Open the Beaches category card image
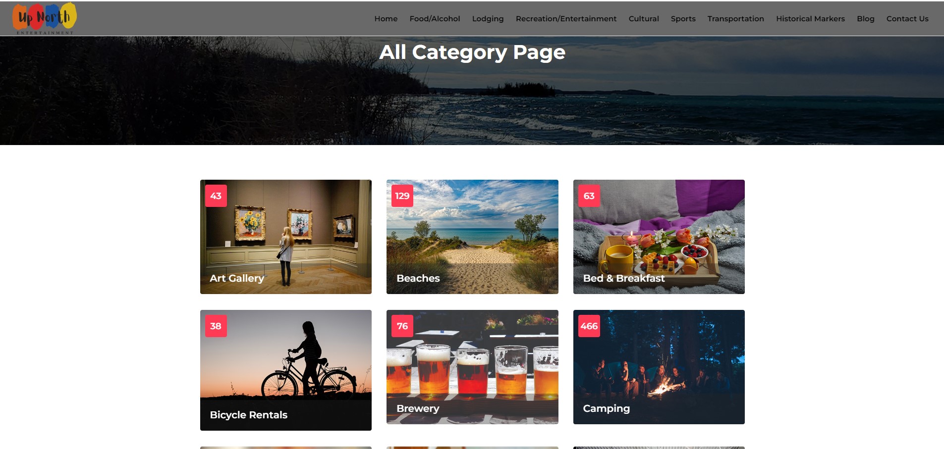This screenshot has height=449, width=944. (472, 237)
